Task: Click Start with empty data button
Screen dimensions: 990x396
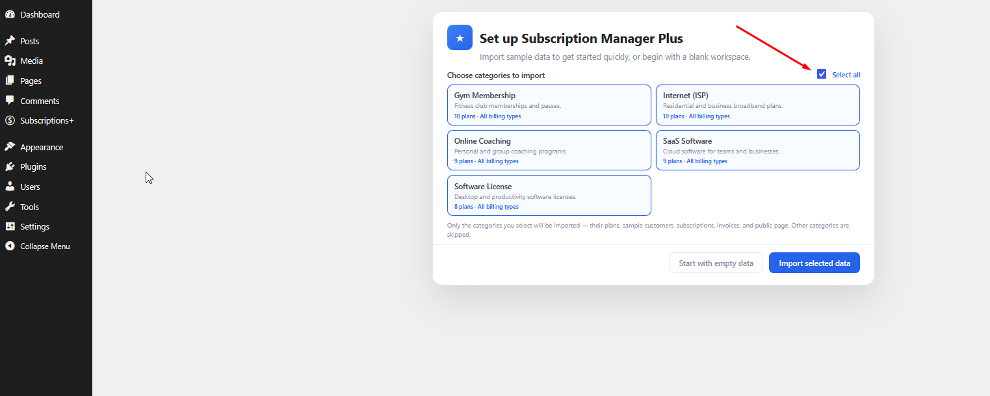Action: [716, 263]
